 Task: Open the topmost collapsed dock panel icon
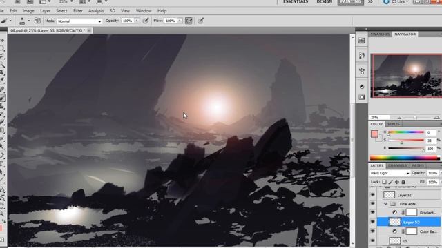pos(362,41)
